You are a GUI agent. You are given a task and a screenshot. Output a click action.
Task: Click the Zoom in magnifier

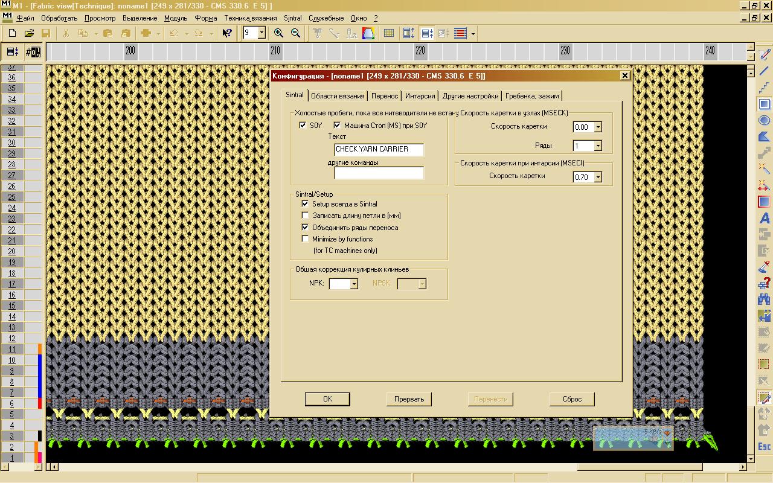point(278,33)
